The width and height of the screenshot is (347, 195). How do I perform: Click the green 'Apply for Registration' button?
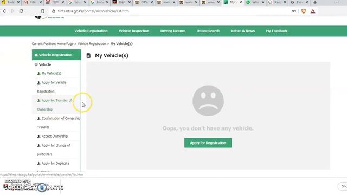208,143
